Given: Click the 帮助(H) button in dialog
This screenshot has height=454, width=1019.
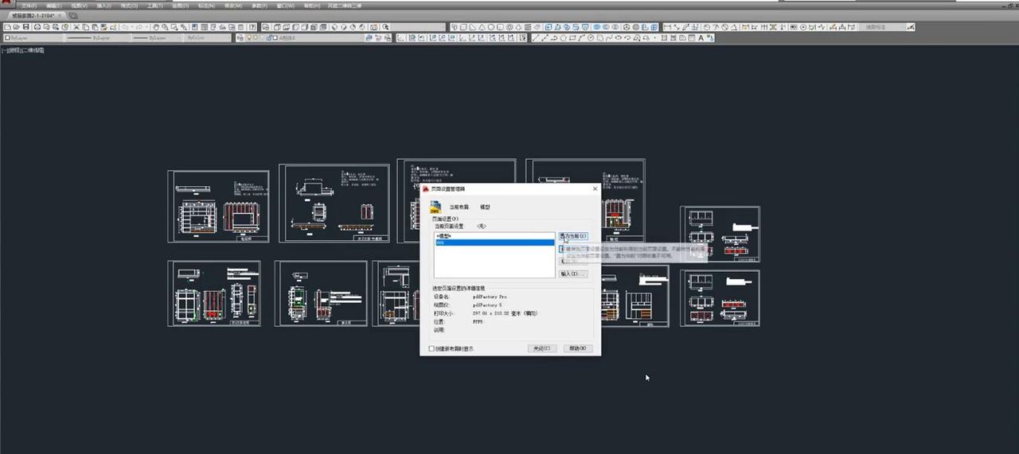Looking at the screenshot, I should pyautogui.click(x=578, y=348).
